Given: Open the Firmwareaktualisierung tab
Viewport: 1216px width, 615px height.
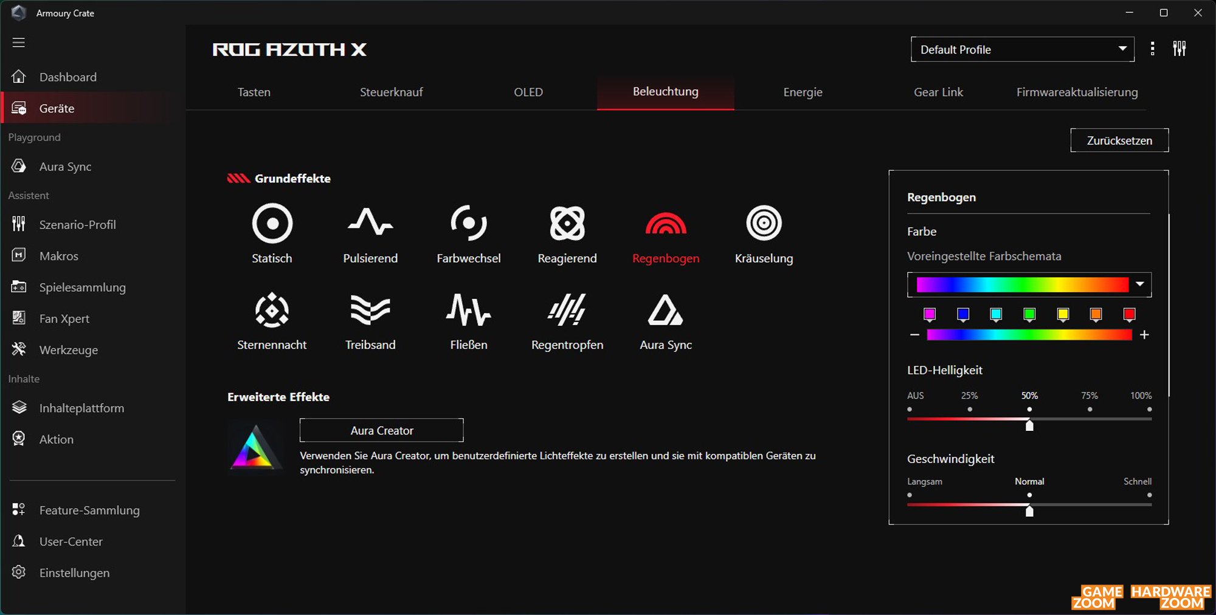Looking at the screenshot, I should (1077, 92).
